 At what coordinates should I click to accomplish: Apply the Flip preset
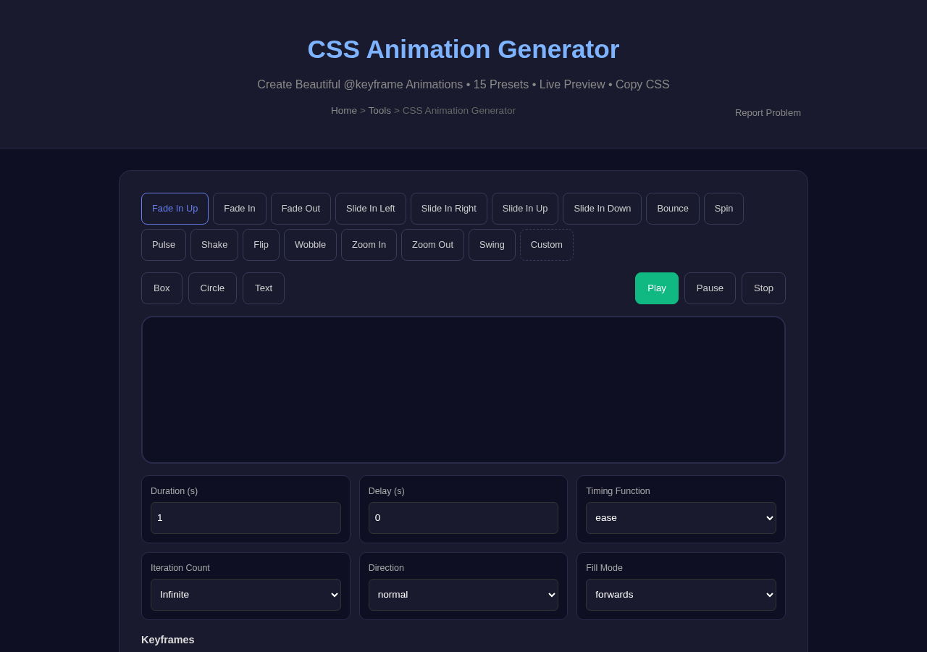(x=261, y=245)
